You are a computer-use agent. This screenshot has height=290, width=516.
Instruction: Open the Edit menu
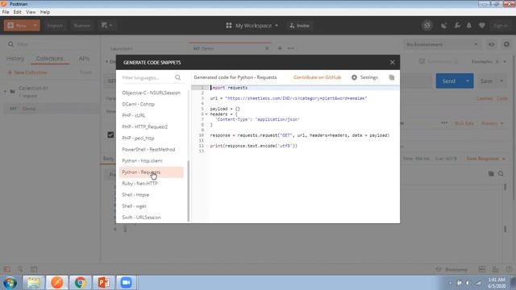[18, 12]
